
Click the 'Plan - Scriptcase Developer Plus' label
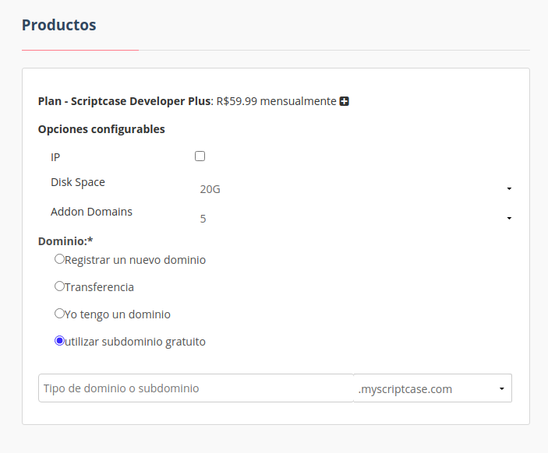pos(125,101)
